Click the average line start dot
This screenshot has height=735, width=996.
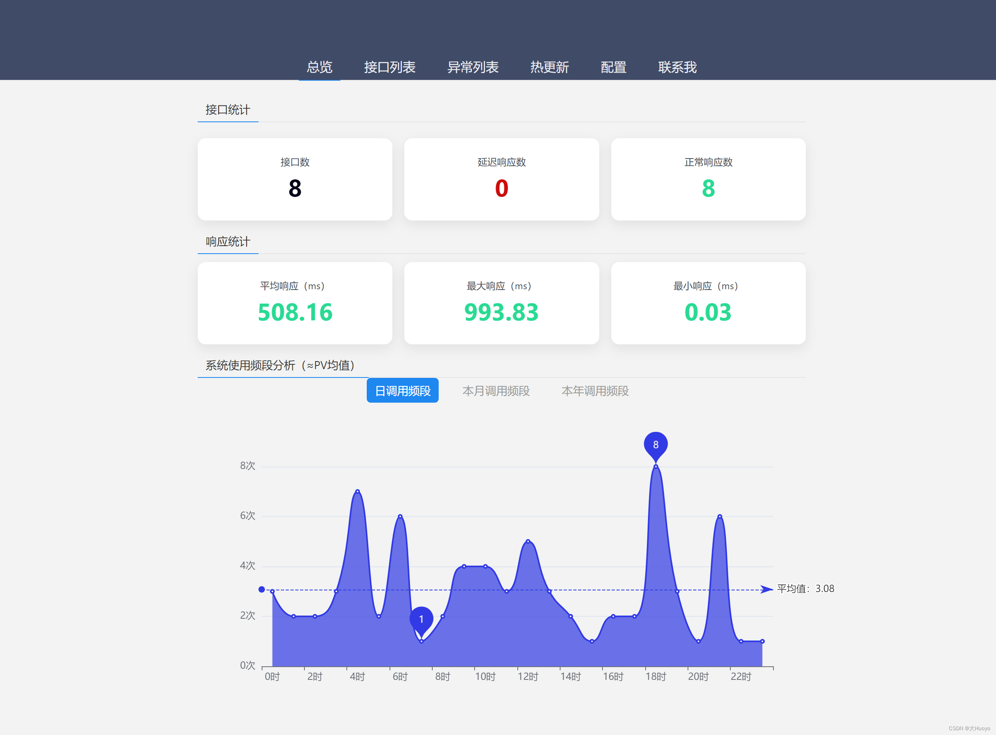pos(262,590)
